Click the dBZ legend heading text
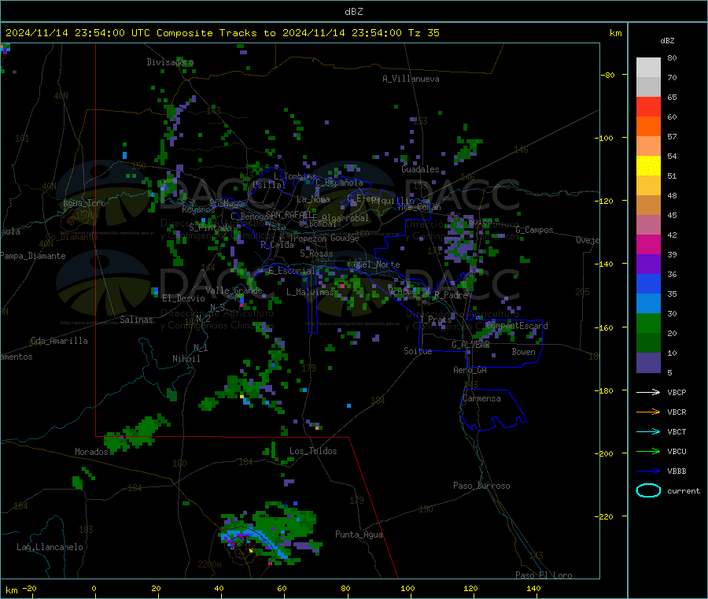 [x=667, y=41]
